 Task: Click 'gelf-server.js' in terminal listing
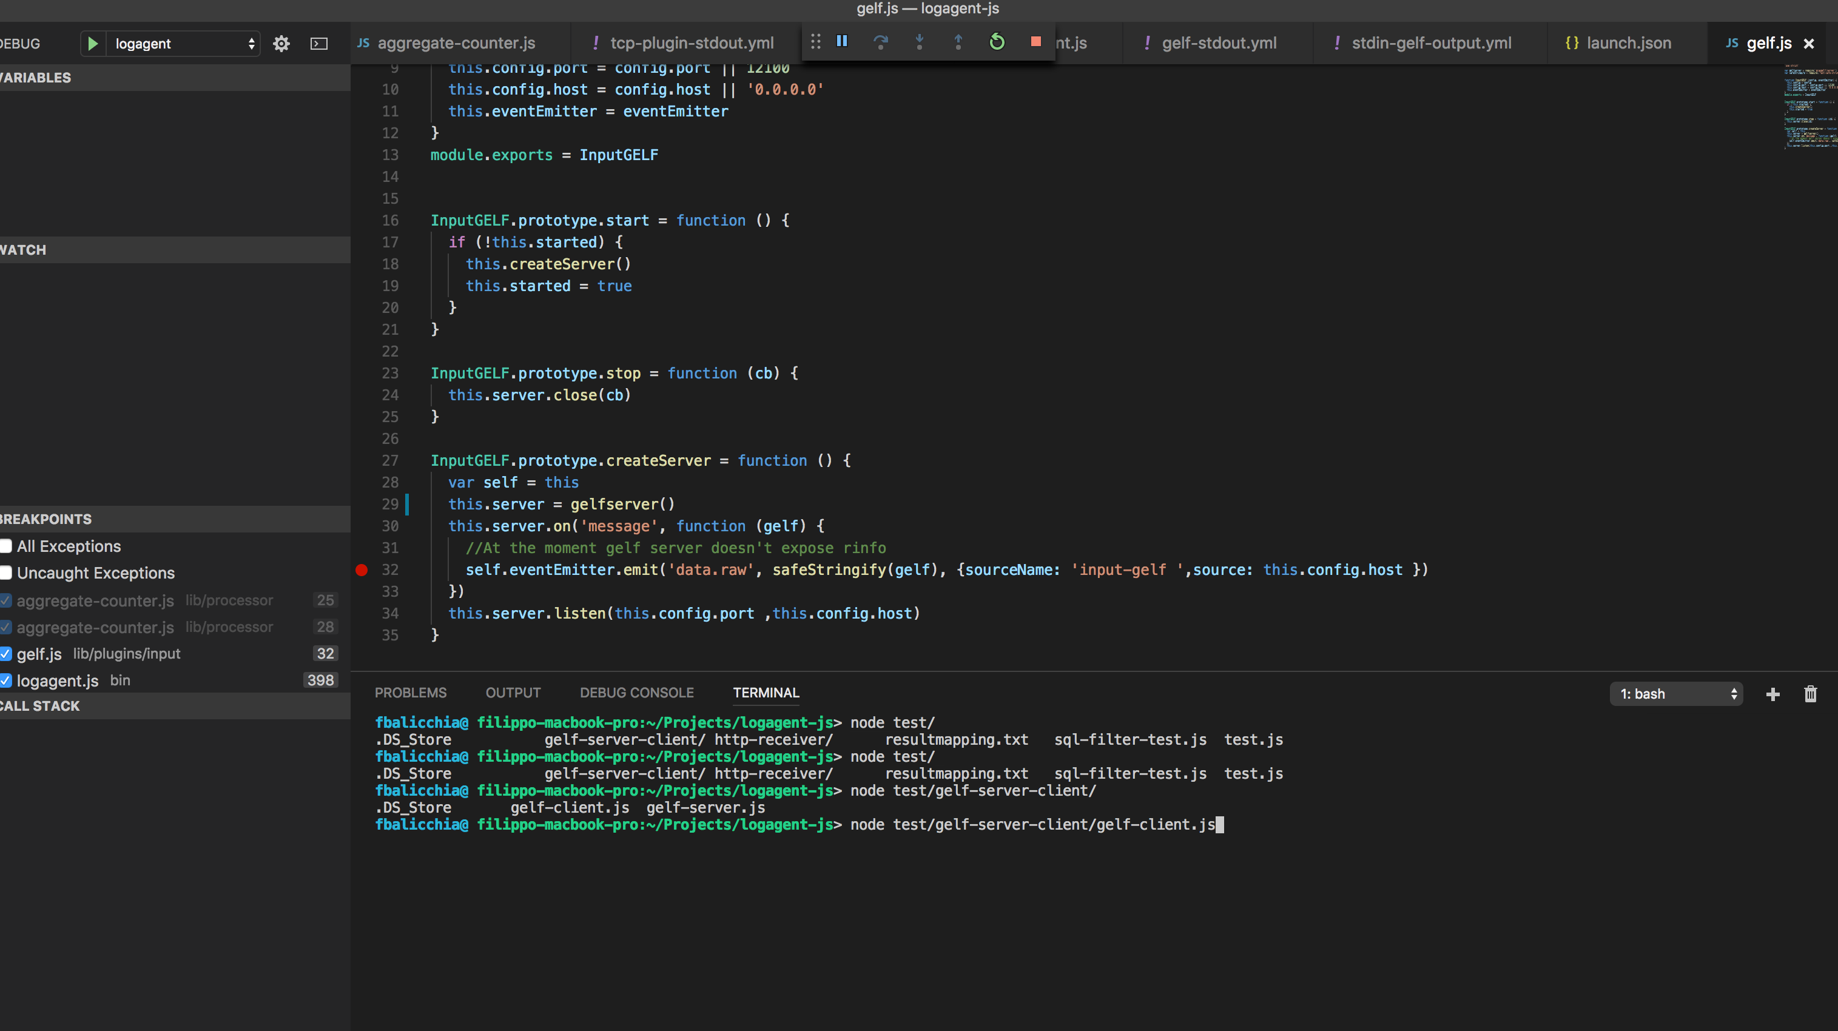[x=705, y=808]
